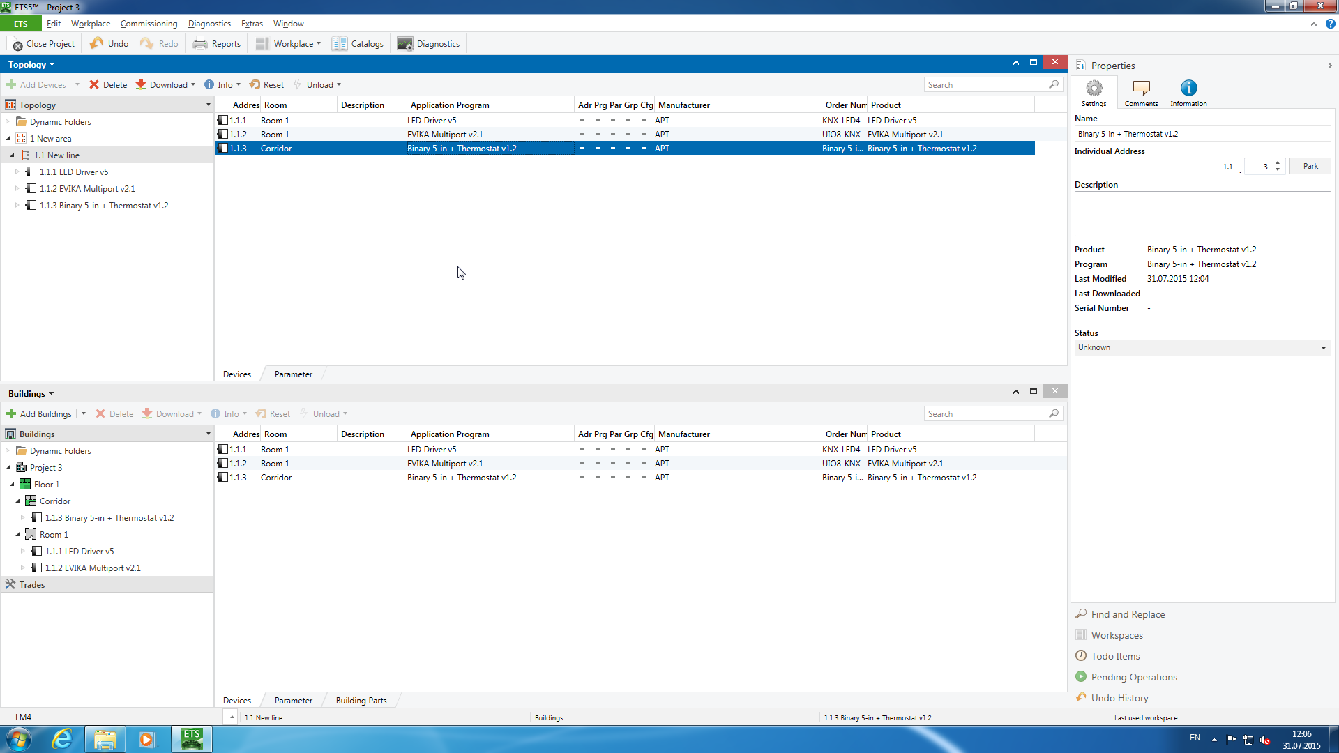
Task: Click the Reports printer icon
Action: coord(200,43)
